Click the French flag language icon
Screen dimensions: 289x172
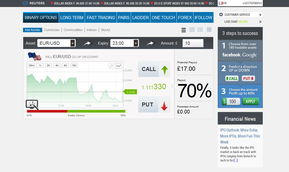[x=220, y=3]
